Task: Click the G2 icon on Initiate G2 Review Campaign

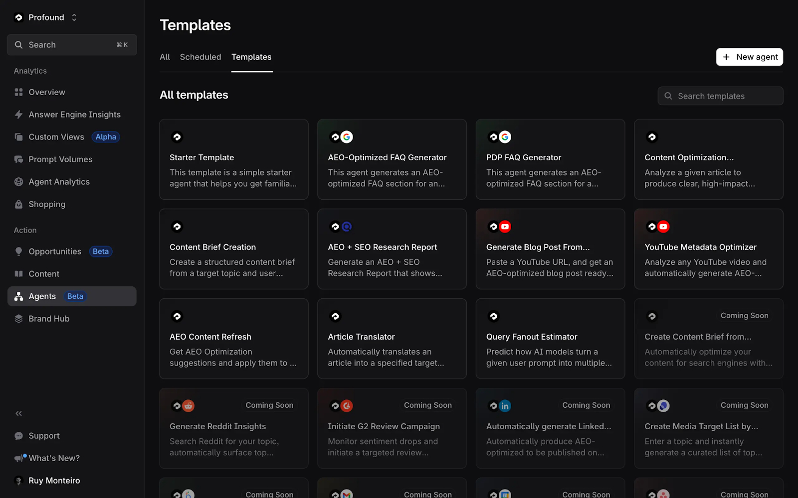Action: (x=347, y=405)
